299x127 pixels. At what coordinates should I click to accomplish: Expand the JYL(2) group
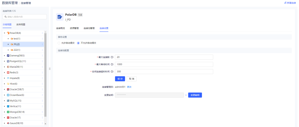(x=8, y=44)
